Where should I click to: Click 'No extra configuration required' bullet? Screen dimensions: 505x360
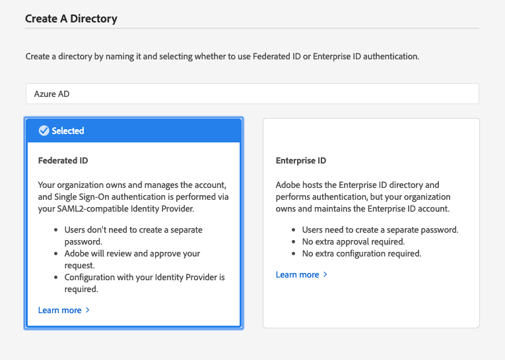[x=362, y=253]
